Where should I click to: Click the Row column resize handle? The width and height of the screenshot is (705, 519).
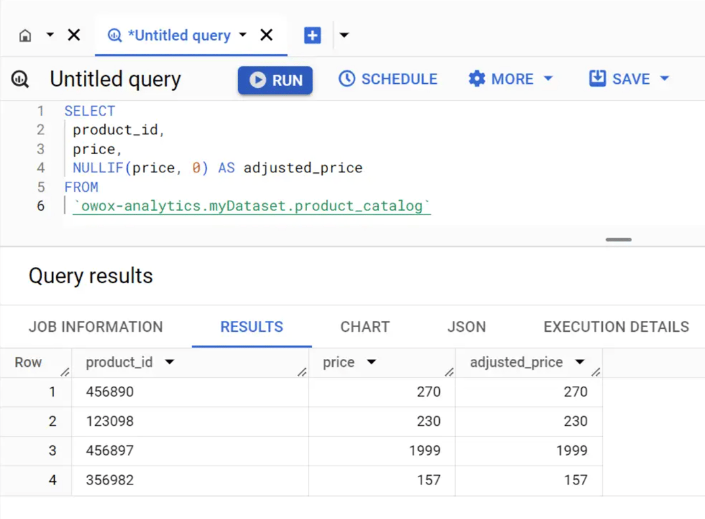click(x=65, y=372)
